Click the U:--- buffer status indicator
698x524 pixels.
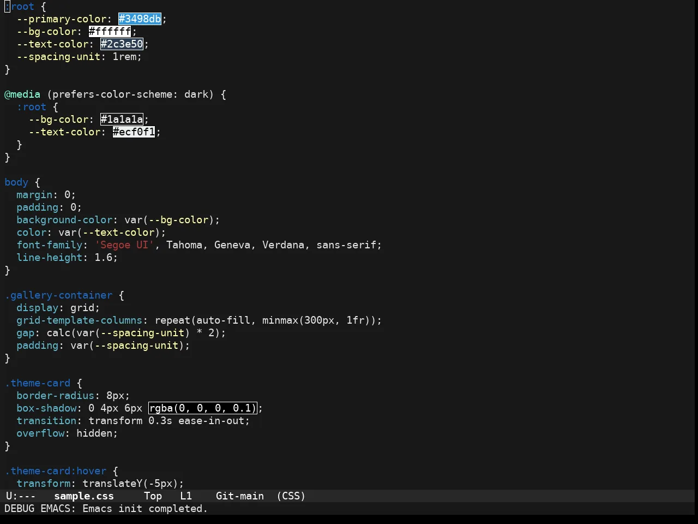[x=21, y=496]
